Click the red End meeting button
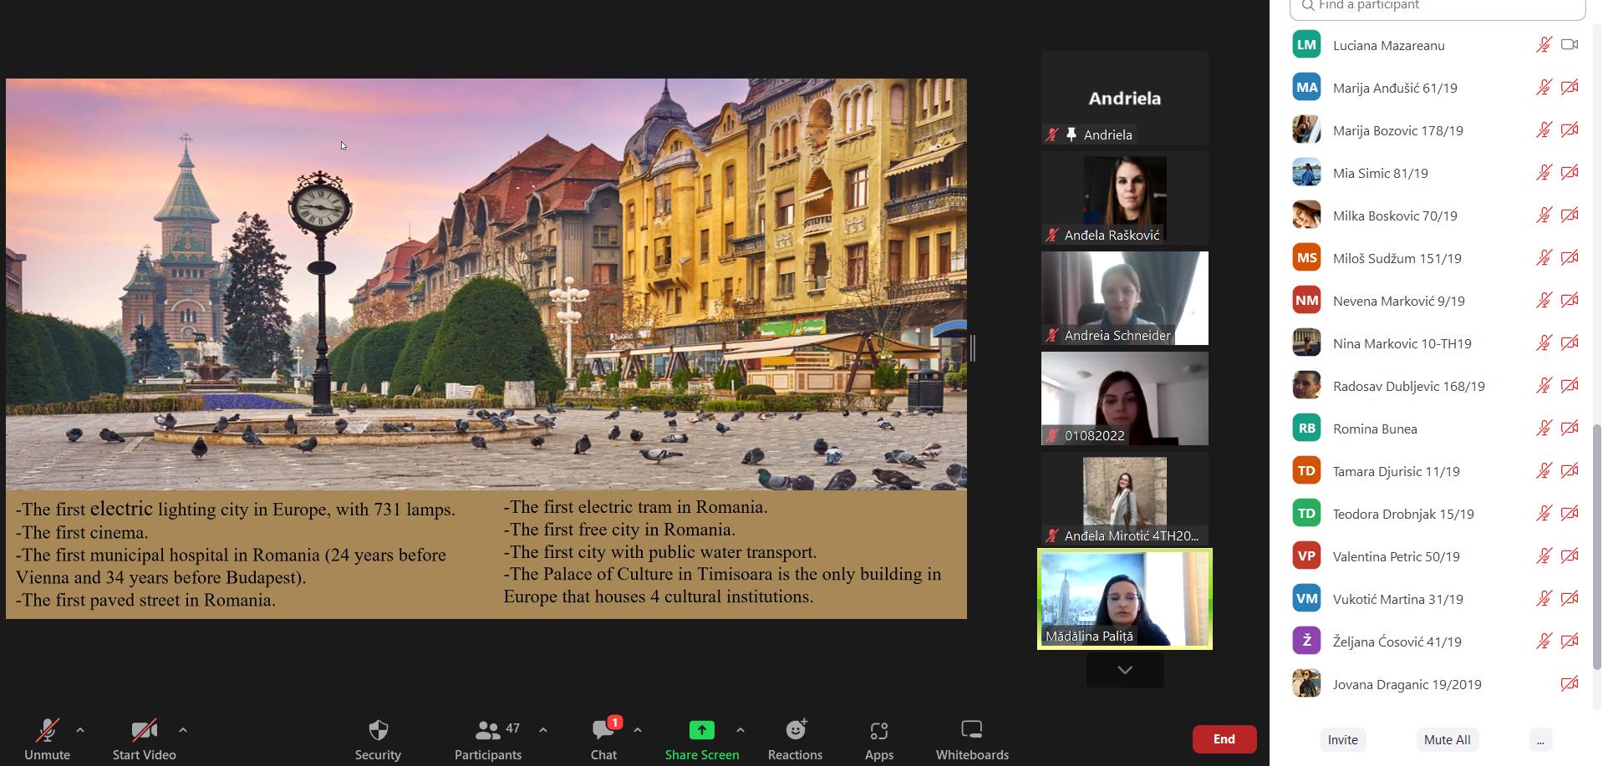This screenshot has width=1603, height=766. click(1224, 738)
